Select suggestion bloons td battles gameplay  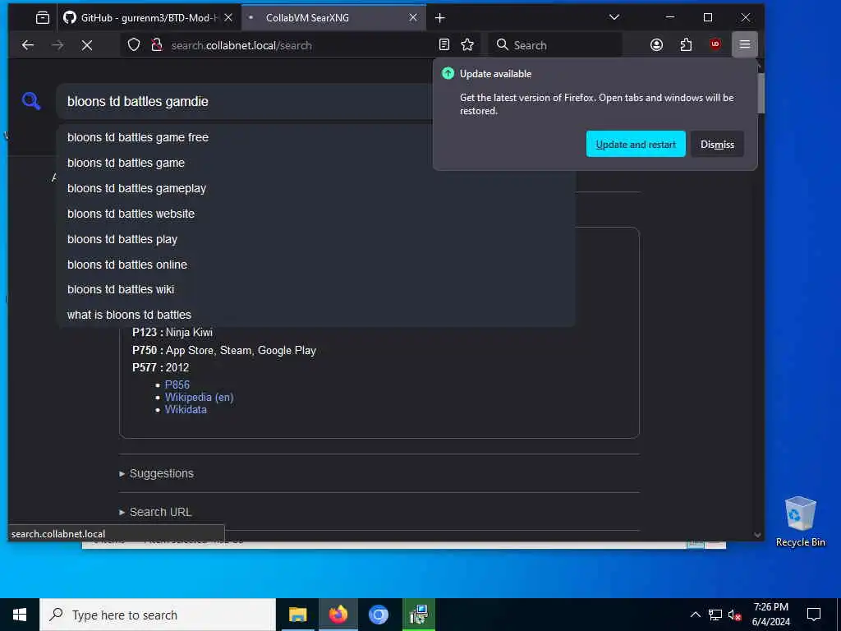pyautogui.click(x=316, y=188)
